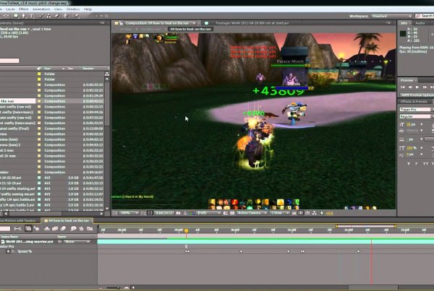Toggle pixel aspect ratio correction button

[294, 213]
